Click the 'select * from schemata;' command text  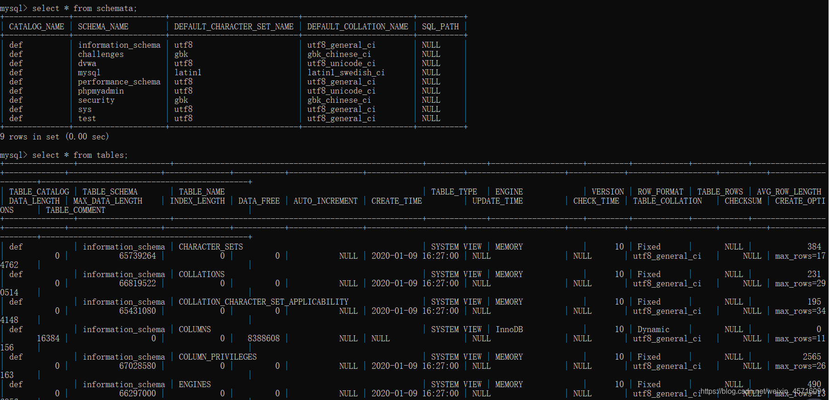(84, 8)
